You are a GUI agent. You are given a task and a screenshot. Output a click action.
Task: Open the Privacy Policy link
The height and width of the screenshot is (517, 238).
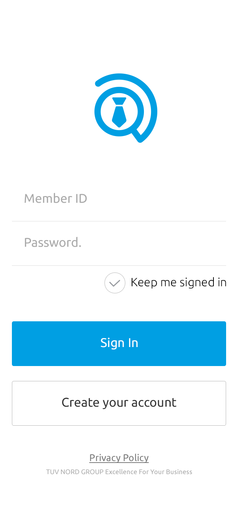(x=119, y=458)
